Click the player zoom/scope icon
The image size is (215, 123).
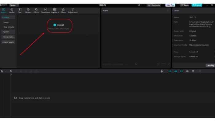[158, 64]
